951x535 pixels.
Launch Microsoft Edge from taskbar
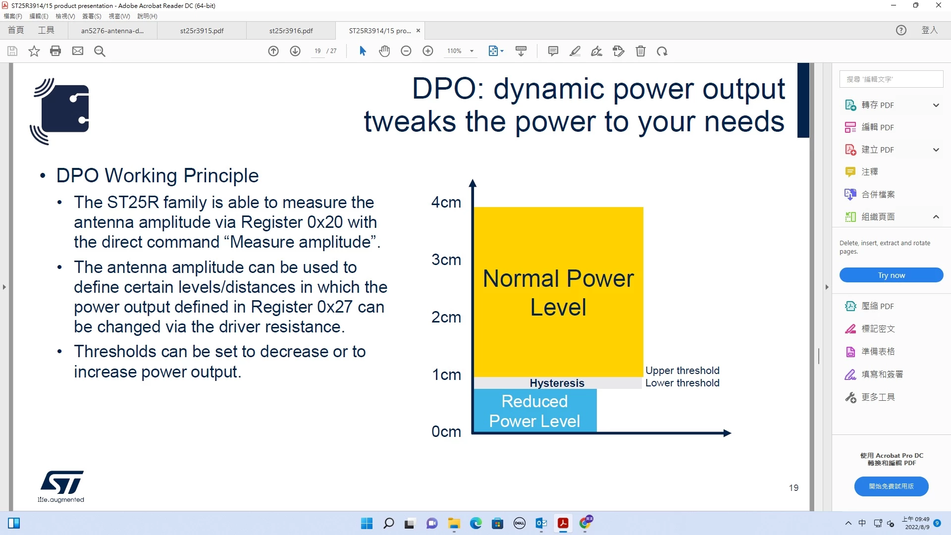(475, 523)
